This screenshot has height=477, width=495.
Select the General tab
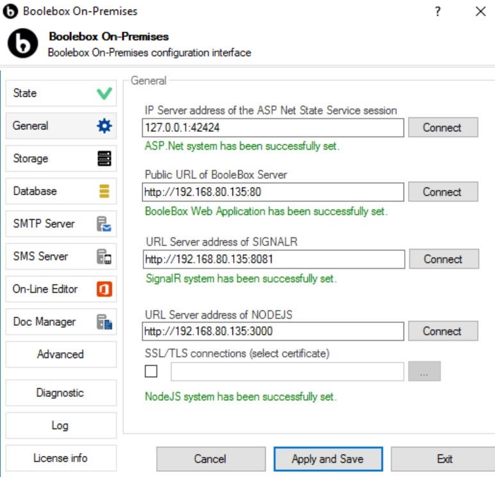tap(61, 125)
